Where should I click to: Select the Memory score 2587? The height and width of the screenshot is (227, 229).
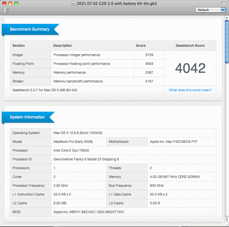149,73
